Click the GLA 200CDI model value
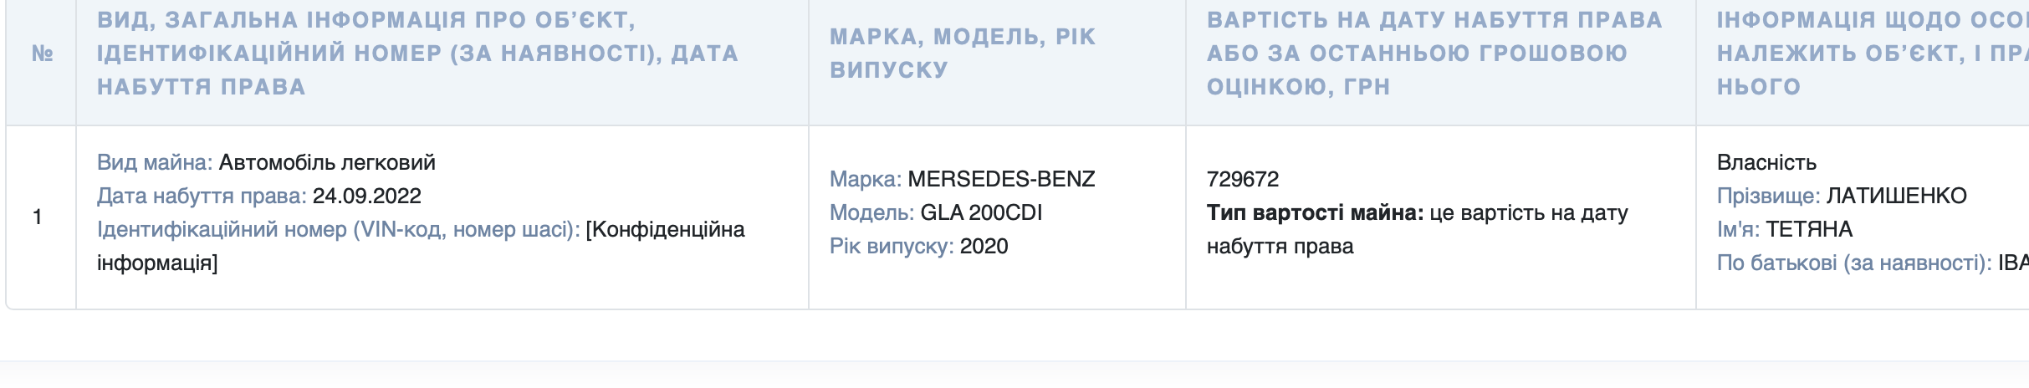 981,212
